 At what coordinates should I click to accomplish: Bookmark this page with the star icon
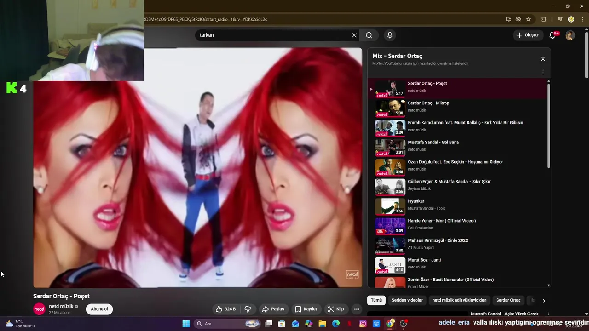click(x=528, y=19)
